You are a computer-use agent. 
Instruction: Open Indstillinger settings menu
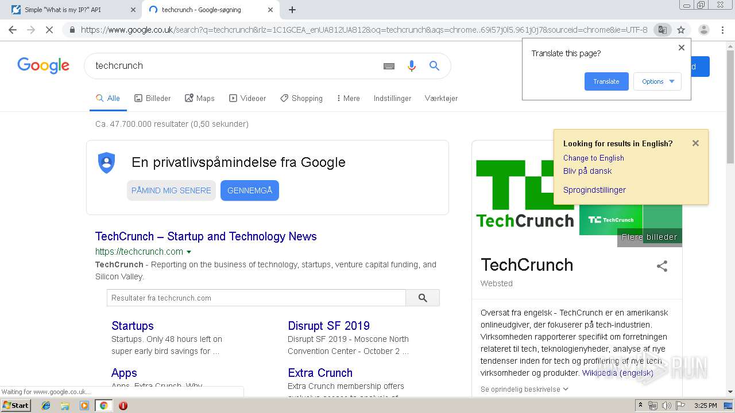click(392, 98)
